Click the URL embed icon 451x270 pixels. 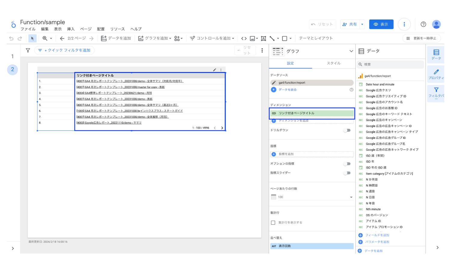pos(244,38)
